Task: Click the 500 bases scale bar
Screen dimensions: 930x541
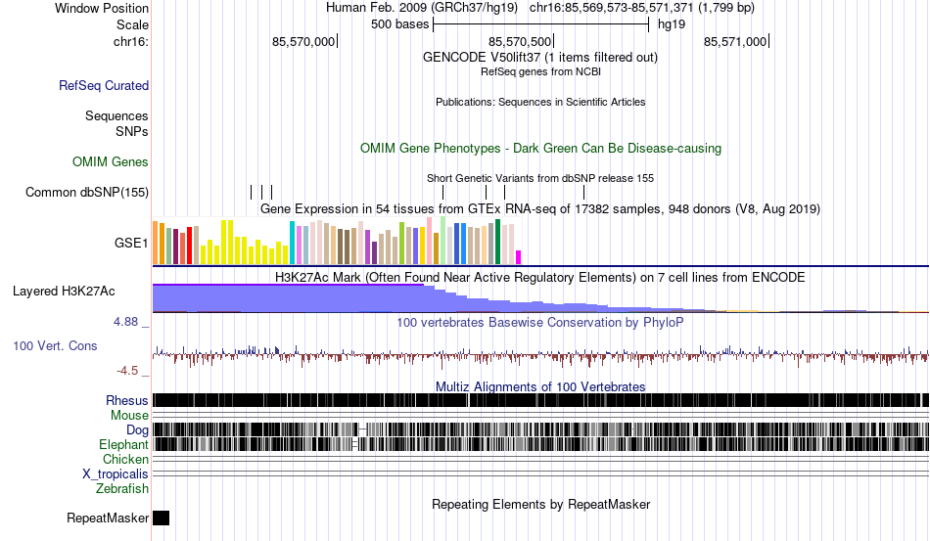Action: 541,24
